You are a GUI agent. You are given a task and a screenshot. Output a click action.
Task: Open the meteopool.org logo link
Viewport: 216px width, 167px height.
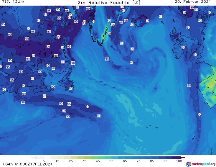click(x=200, y=164)
